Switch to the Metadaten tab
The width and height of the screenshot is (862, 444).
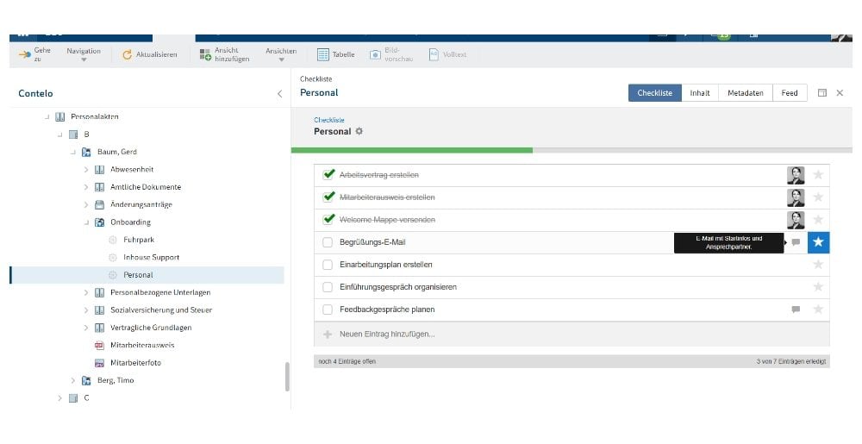[746, 93]
